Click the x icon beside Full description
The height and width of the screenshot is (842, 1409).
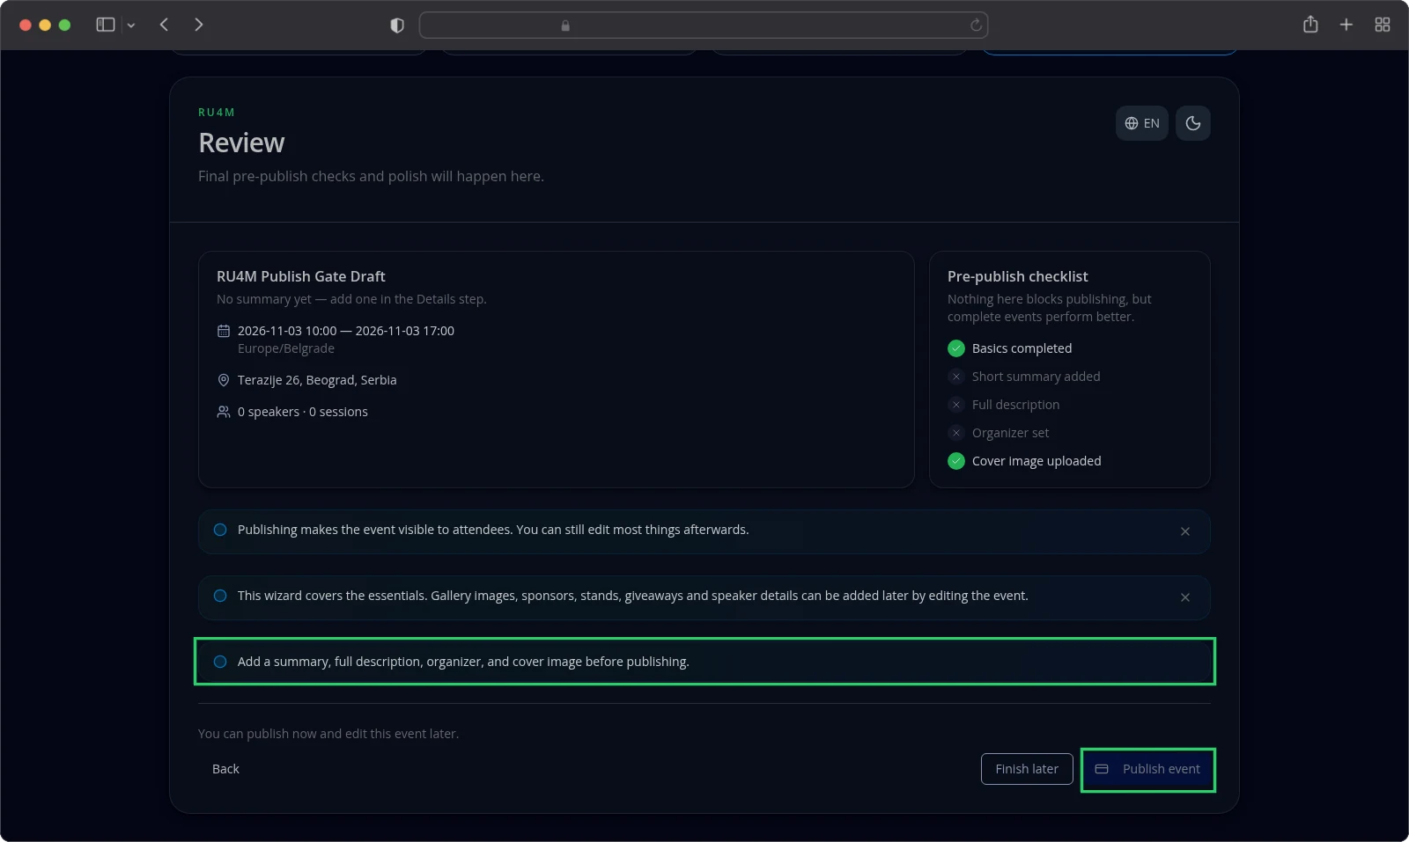pos(956,405)
